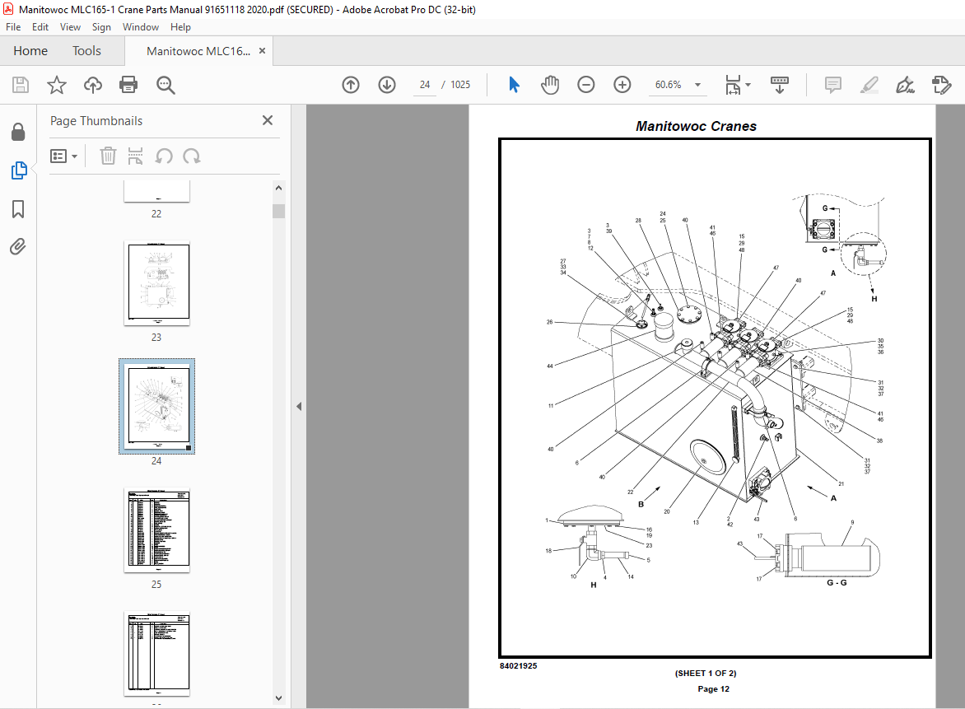Image resolution: width=965 pixels, height=709 pixels.
Task: Delete selected page thumbnail trash icon
Action: [108, 156]
